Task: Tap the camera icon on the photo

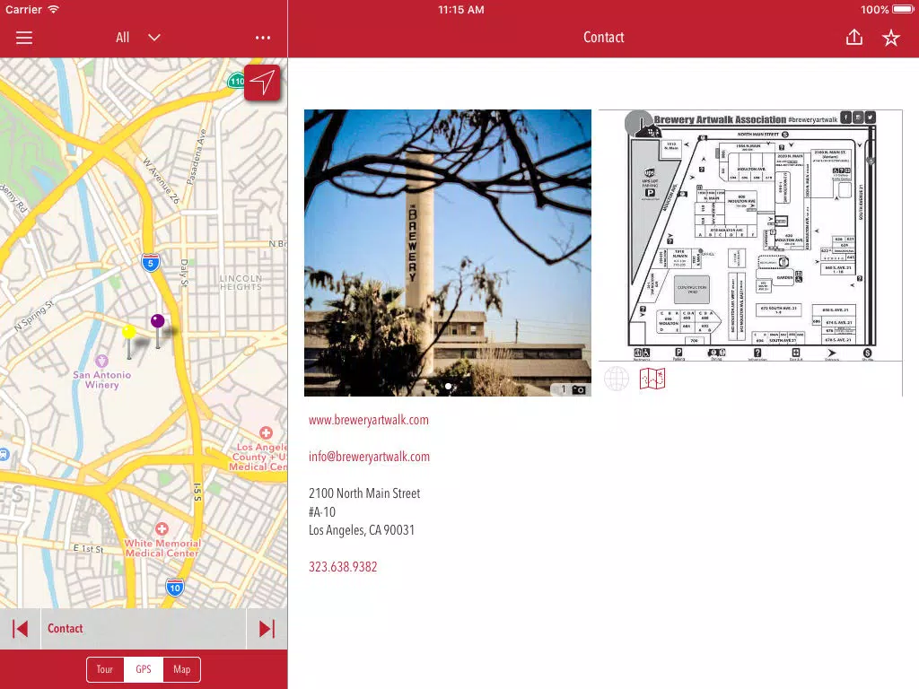Action: click(579, 389)
